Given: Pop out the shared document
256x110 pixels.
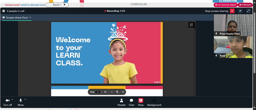Looking at the screenshot, I should 191,25.
